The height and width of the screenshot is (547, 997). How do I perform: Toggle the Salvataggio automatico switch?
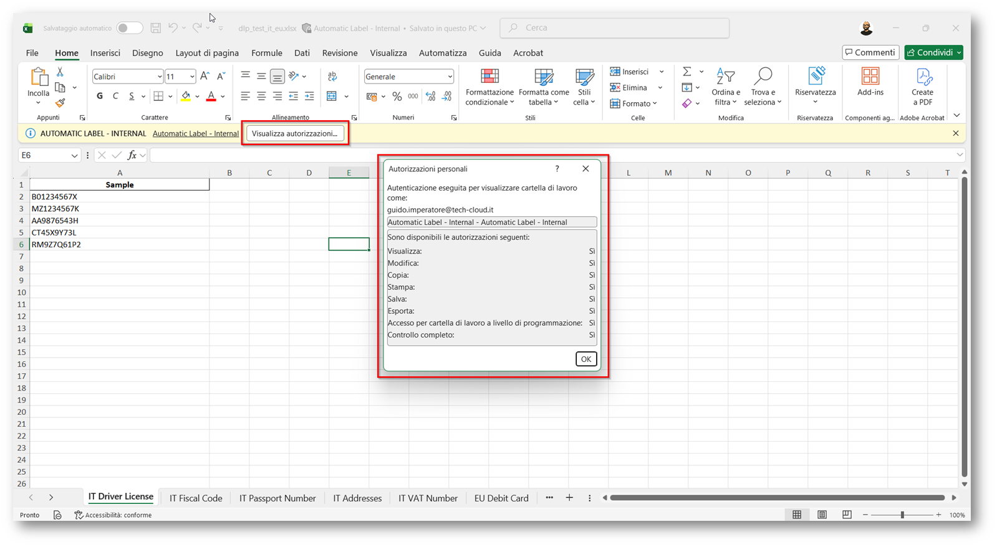point(130,28)
